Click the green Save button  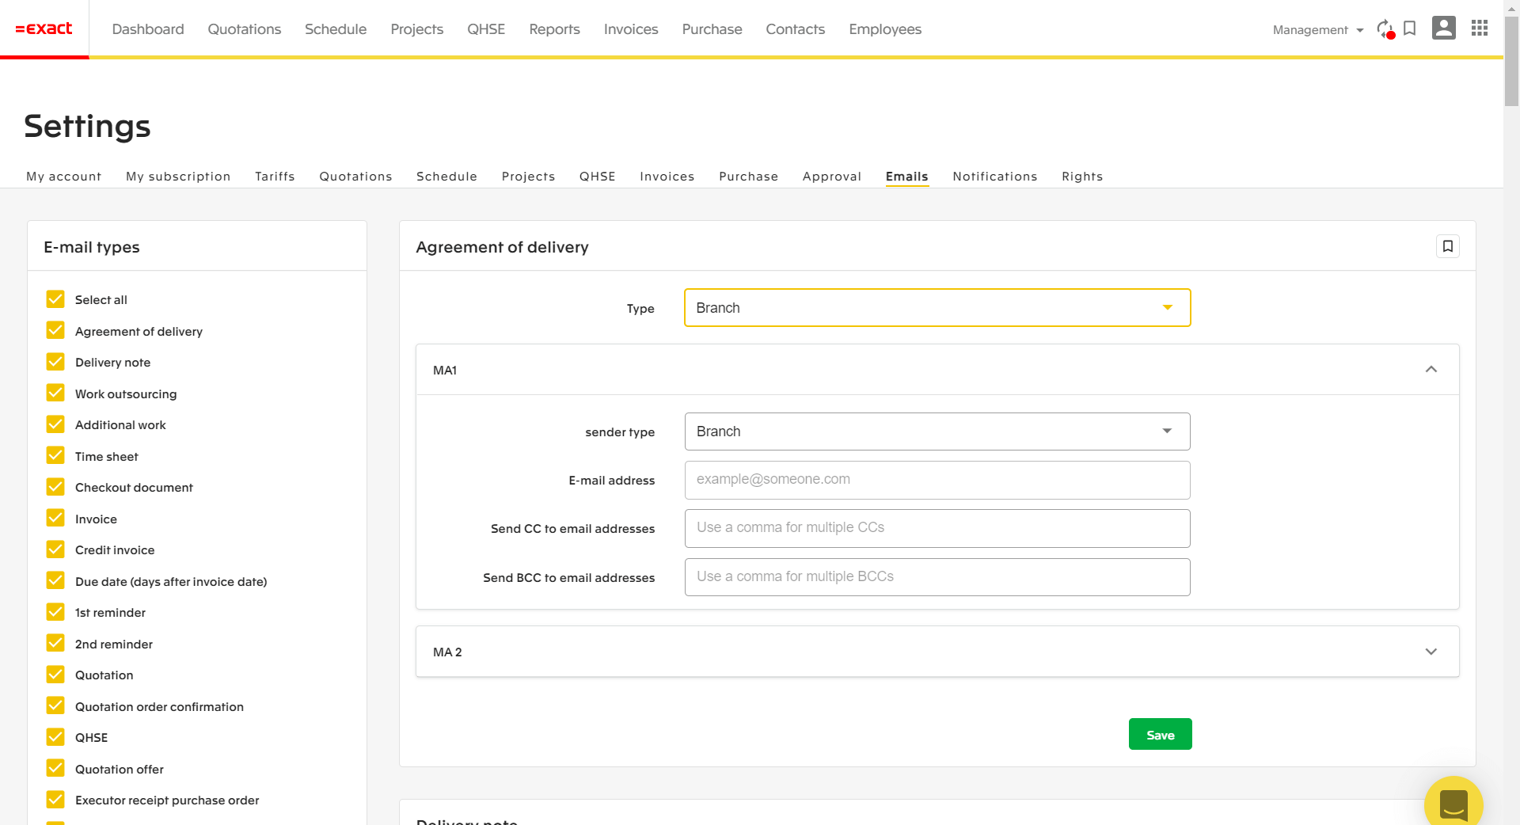point(1160,735)
